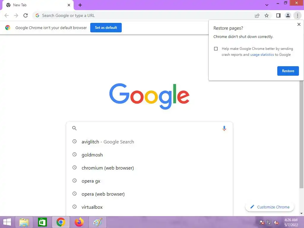Click muted volume tray icon
The image size is (304, 228).
pos(276,222)
